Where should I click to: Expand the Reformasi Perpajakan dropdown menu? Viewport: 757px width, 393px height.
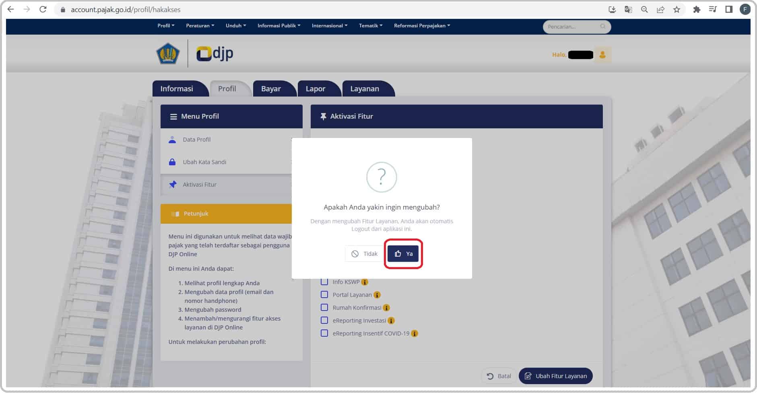click(x=422, y=26)
